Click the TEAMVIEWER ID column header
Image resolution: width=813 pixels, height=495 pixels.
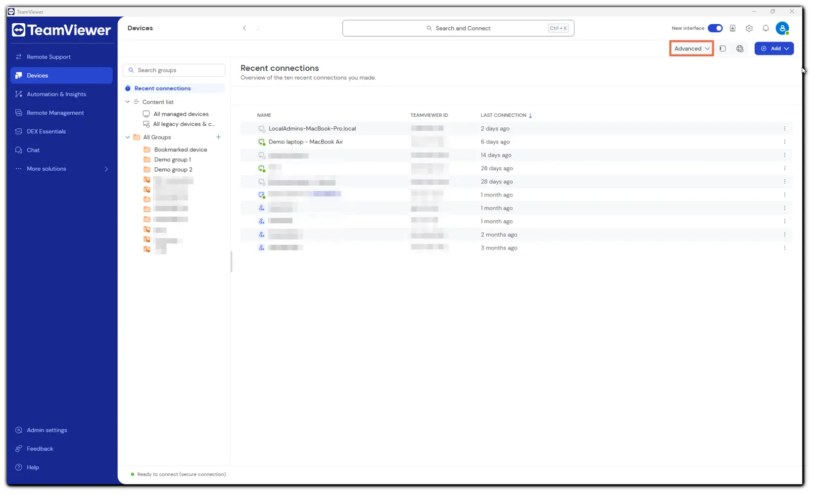pos(429,115)
